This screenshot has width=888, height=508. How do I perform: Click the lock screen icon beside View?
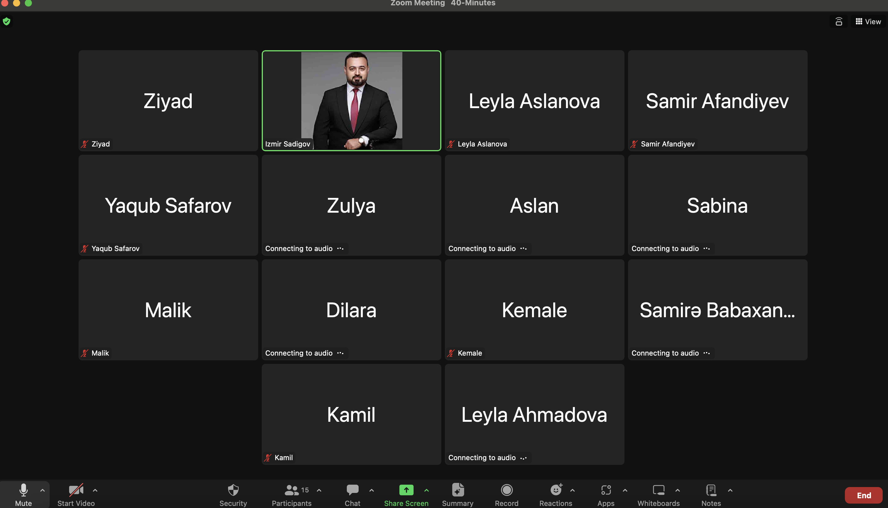(x=839, y=22)
